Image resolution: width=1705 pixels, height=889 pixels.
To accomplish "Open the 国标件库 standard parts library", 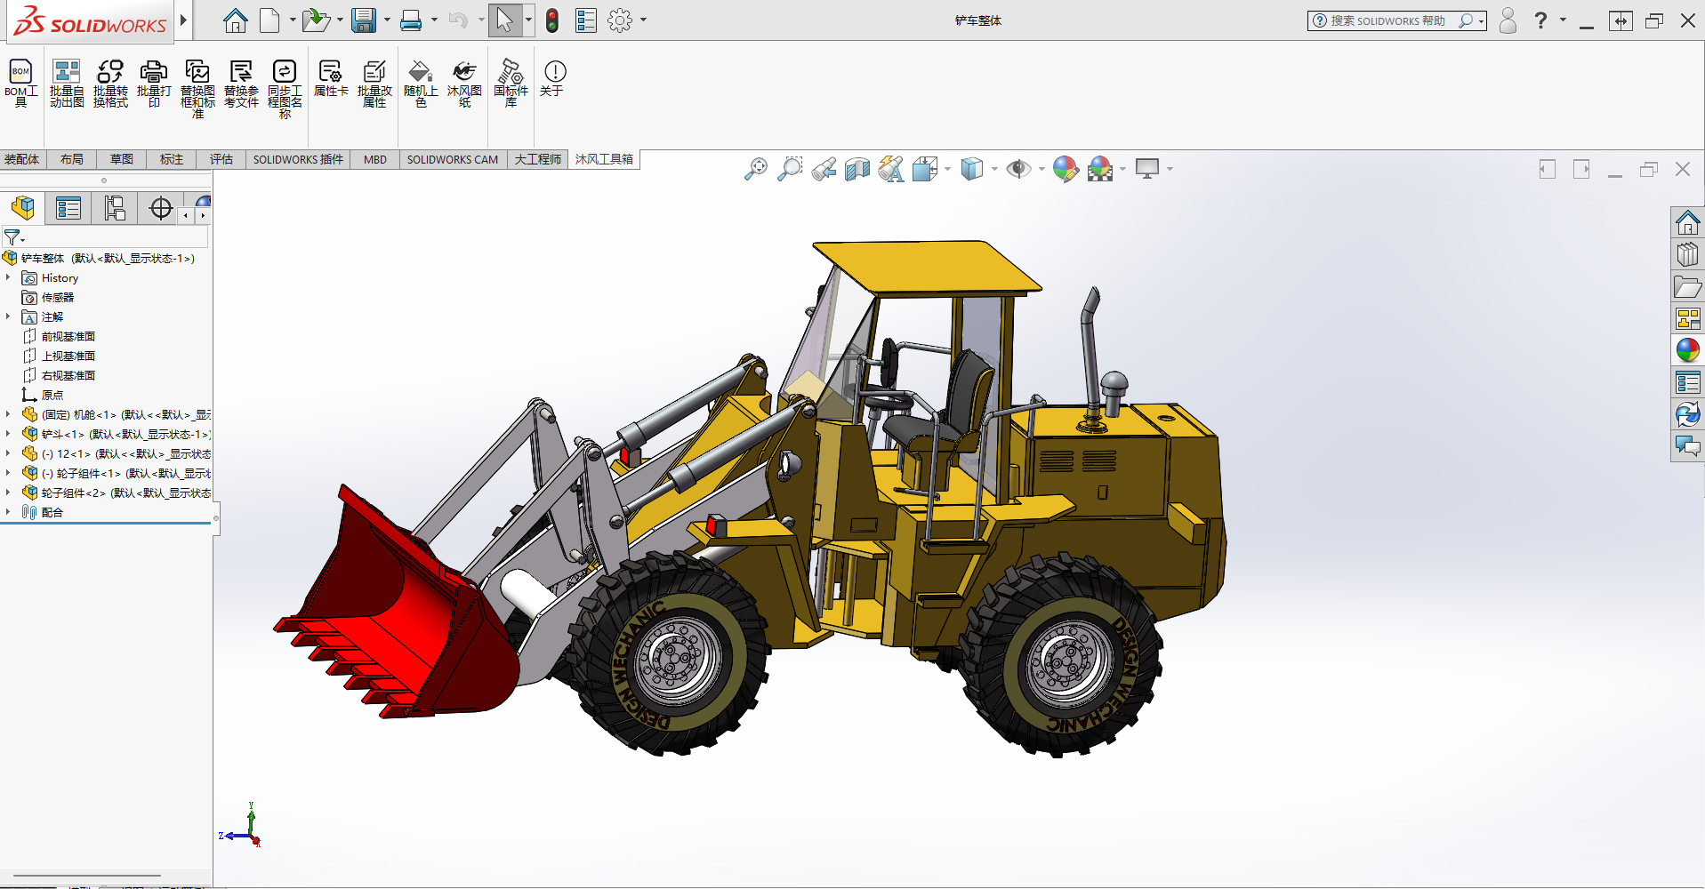I will point(511,83).
